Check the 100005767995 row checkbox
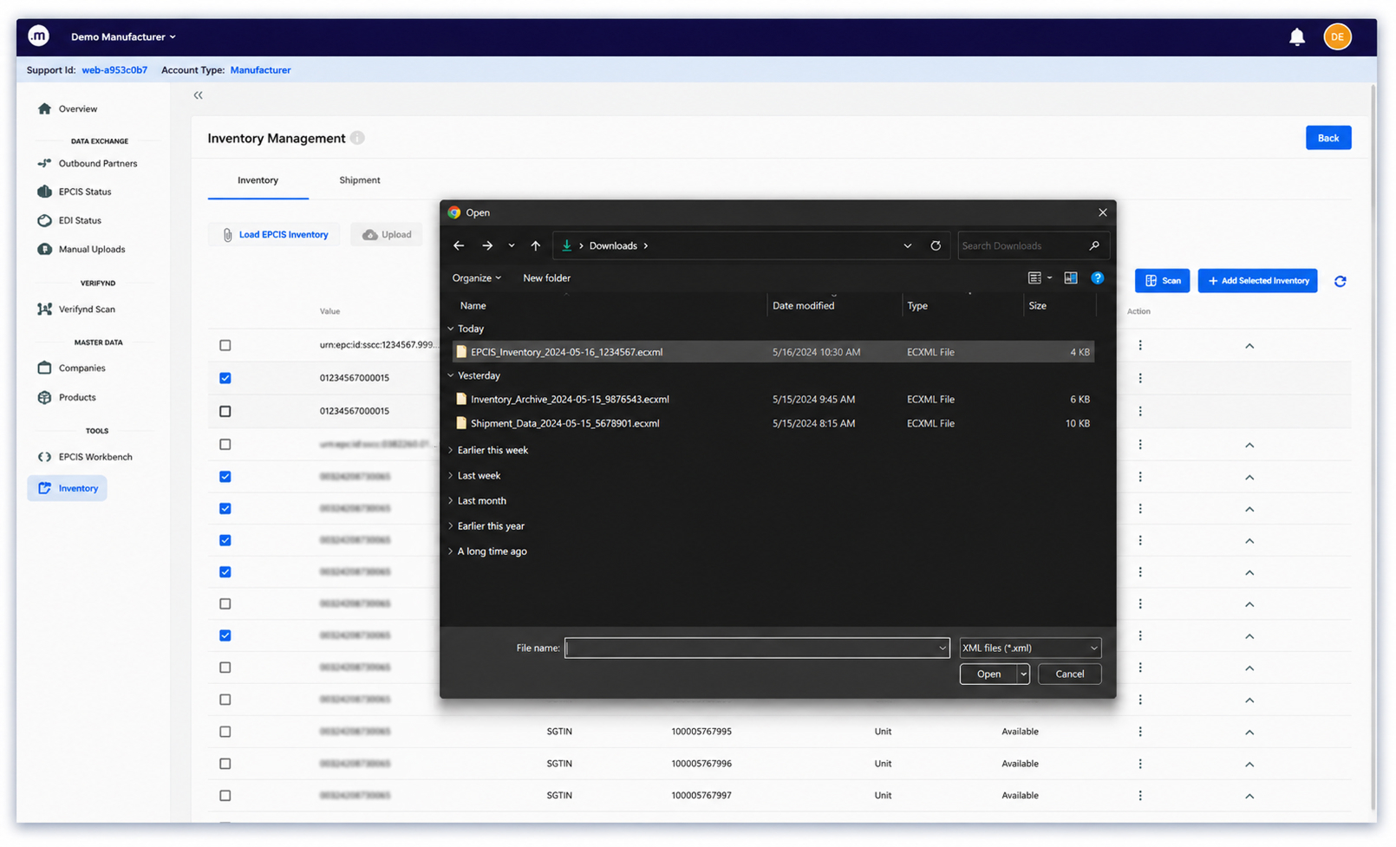The height and width of the screenshot is (847, 1396). tap(225, 732)
